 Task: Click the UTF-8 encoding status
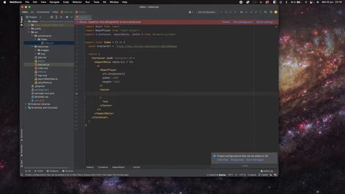[243, 175]
